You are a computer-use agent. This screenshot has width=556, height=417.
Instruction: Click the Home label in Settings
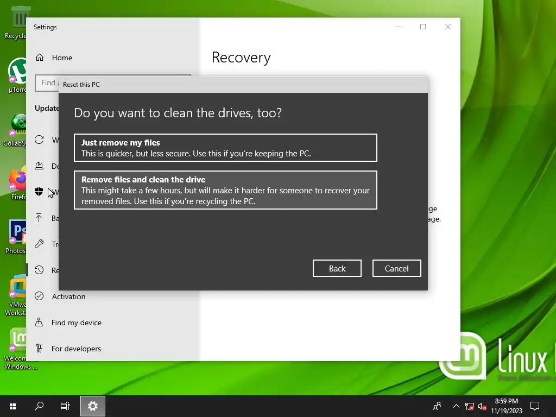coord(62,58)
